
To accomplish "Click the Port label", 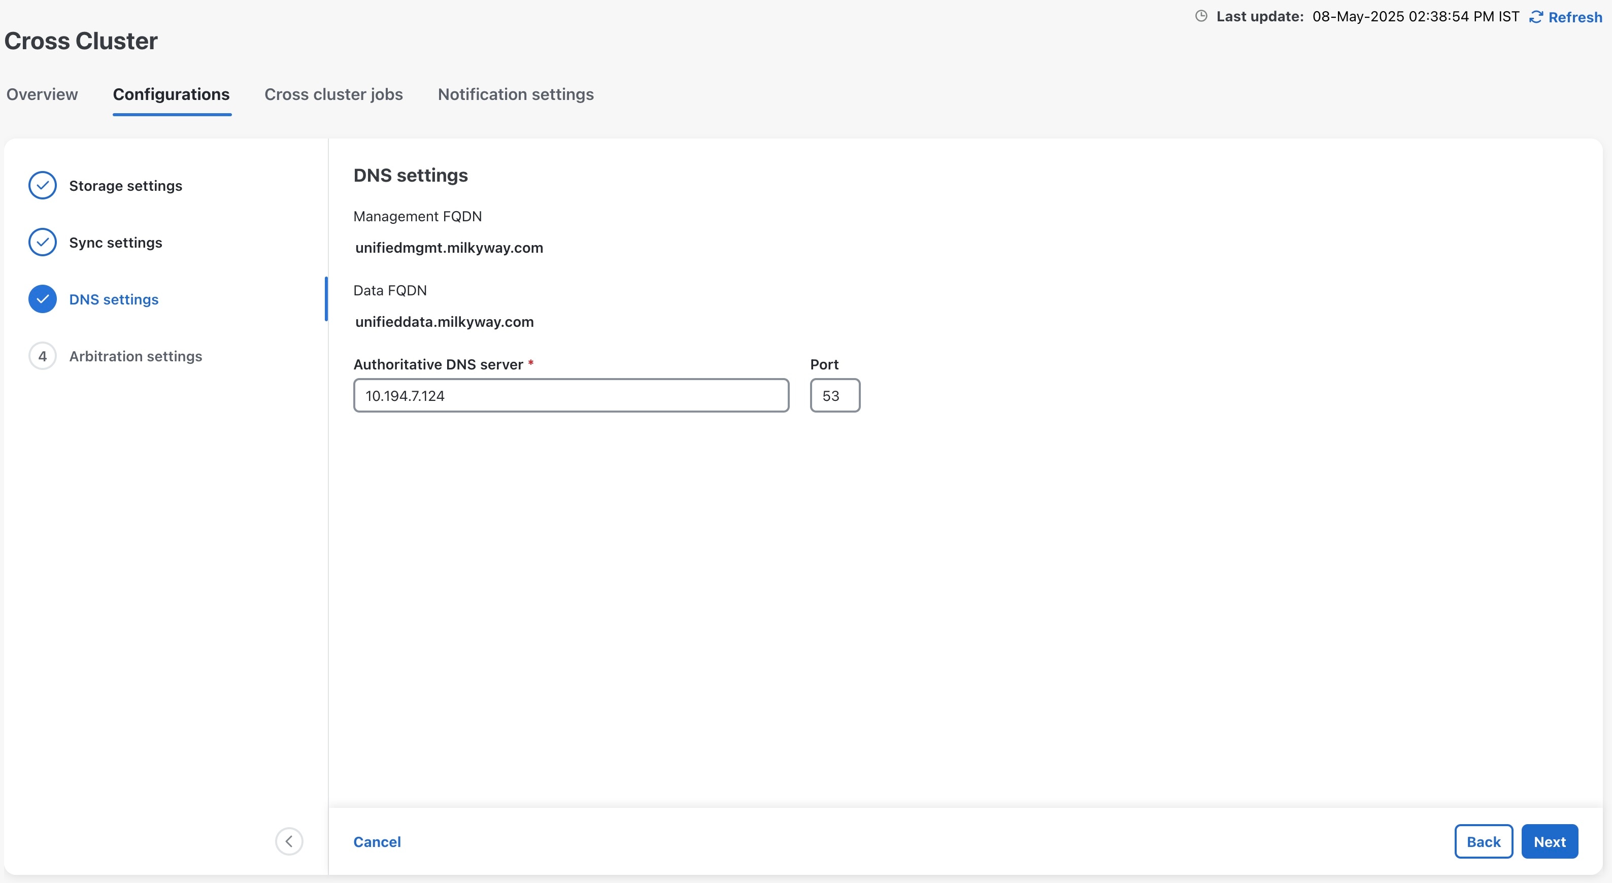I will pyautogui.click(x=824, y=365).
